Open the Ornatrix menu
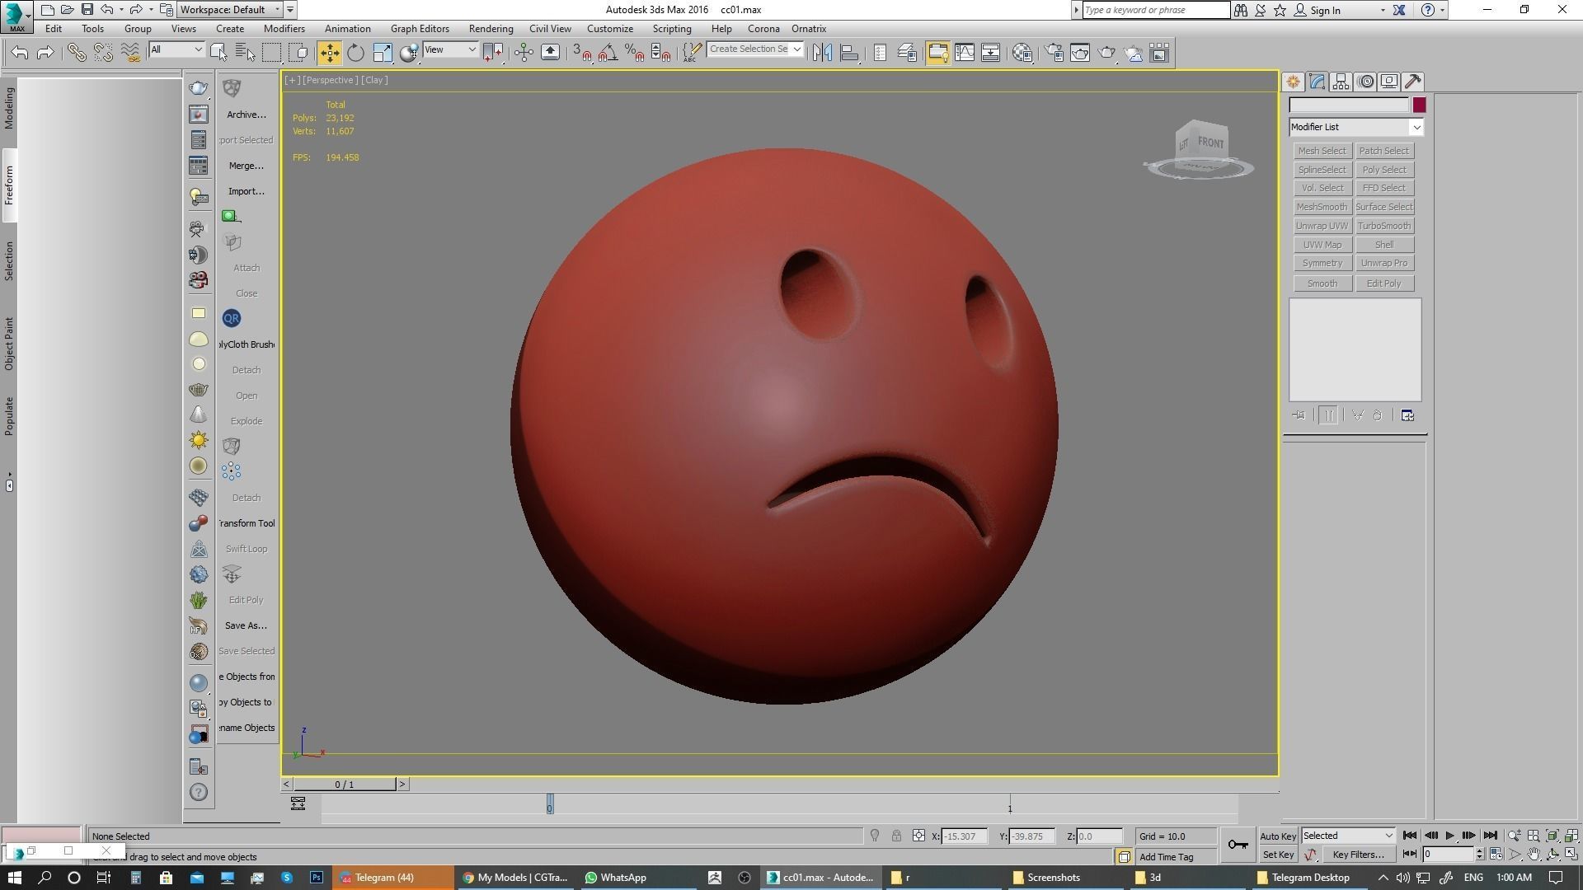The width and height of the screenshot is (1583, 890). pos(809,29)
